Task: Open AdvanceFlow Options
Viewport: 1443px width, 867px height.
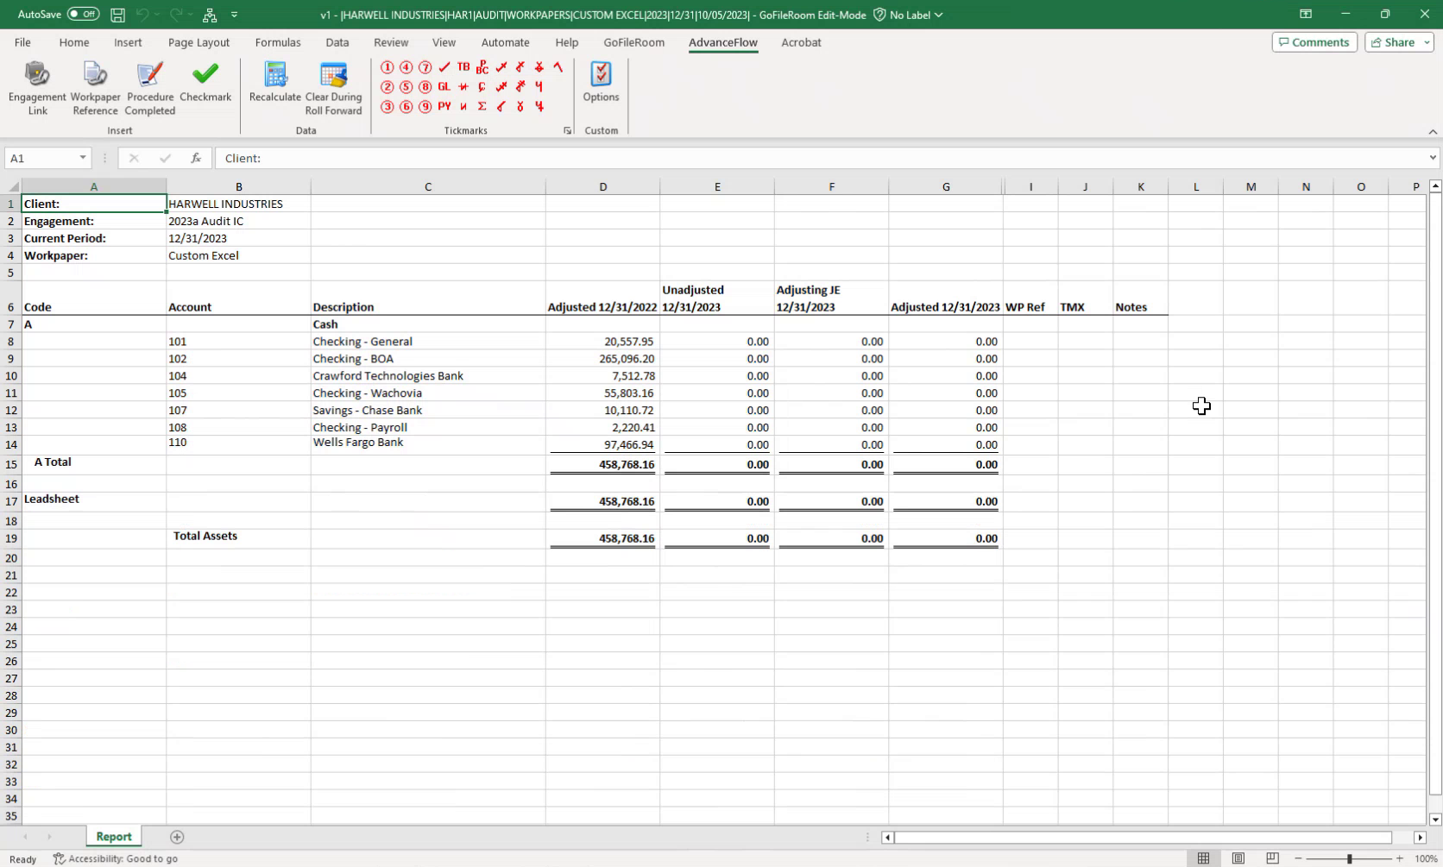Action: [601, 83]
